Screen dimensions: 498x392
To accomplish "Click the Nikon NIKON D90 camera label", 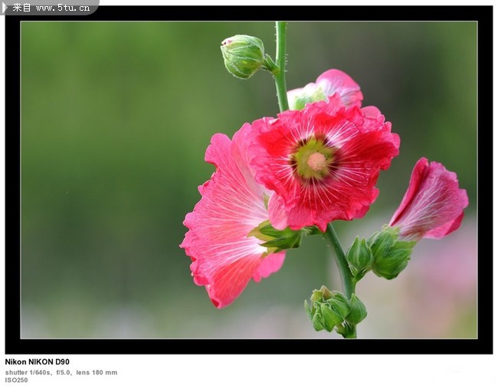I will click(38, 361).
